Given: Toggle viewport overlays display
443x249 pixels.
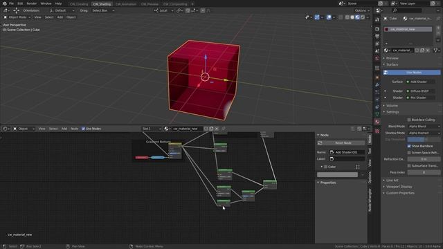Looking at the screenshot, I should (x=329, y=17).
